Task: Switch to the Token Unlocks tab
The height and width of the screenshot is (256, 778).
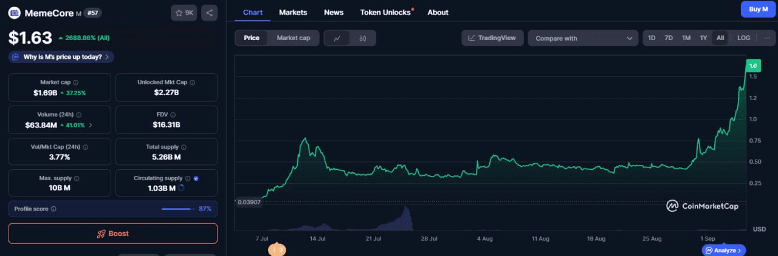Action: point(385,12)
